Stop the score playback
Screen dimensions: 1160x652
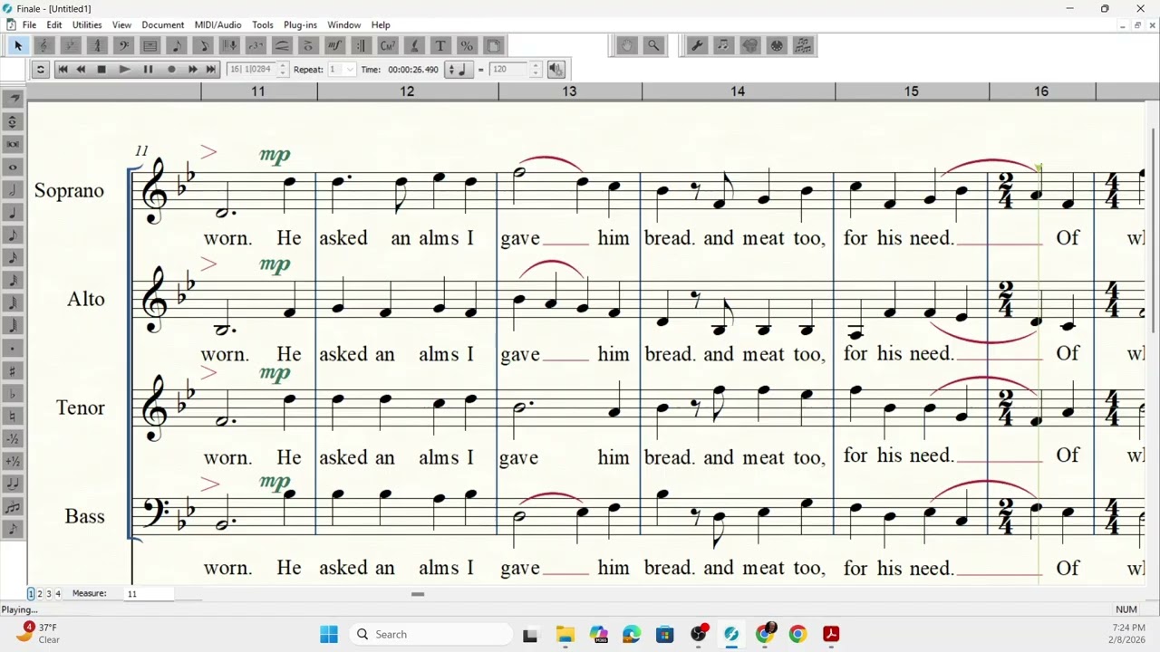coord(101,69)
